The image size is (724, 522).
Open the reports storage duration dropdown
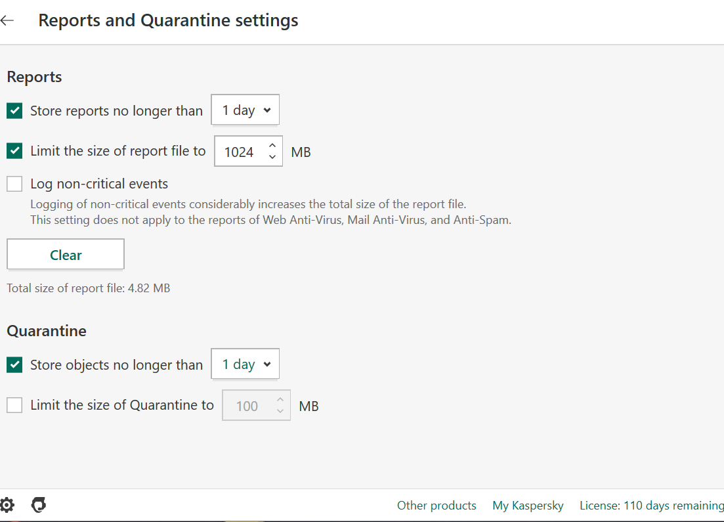(x=245, y=110)
